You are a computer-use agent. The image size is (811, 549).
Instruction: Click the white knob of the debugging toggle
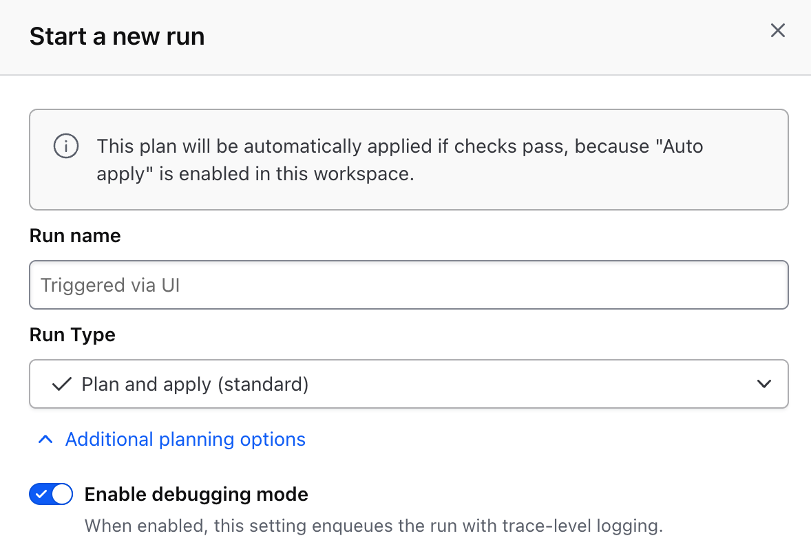click(62, 494)
